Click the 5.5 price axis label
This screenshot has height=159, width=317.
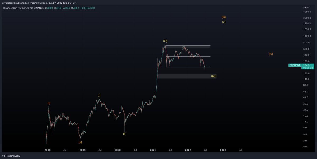pos(305,134)
